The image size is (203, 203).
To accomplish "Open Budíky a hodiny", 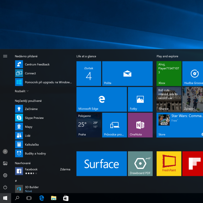I will [x=43, y=154].
